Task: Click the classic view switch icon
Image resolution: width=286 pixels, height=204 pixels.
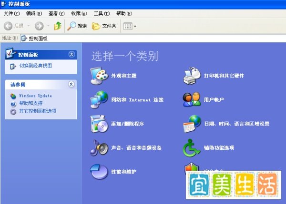Action: (13, 66)
